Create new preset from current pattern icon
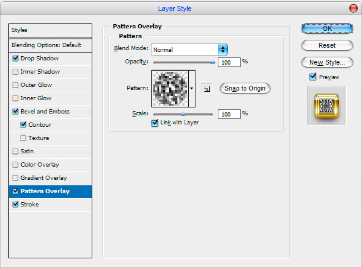 206,89
